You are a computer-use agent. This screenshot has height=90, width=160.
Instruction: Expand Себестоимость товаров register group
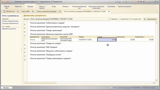(25, 24)
